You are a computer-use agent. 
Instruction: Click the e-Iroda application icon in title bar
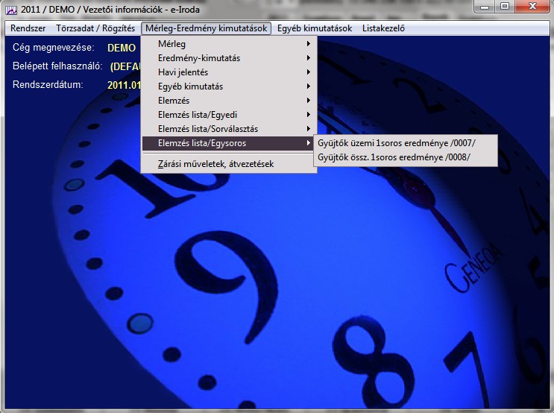(10, 7)
